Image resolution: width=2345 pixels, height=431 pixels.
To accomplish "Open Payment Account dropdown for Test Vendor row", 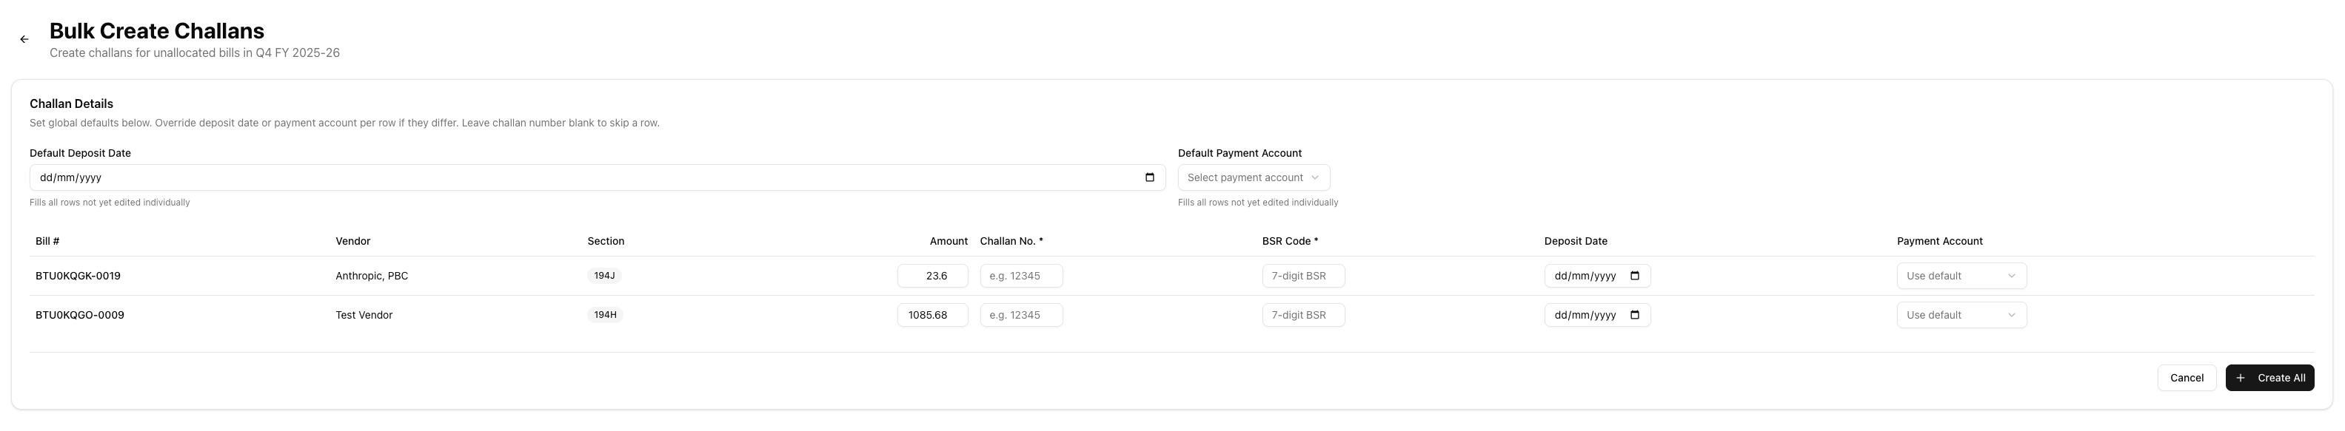I will (x=1961, y=315).
